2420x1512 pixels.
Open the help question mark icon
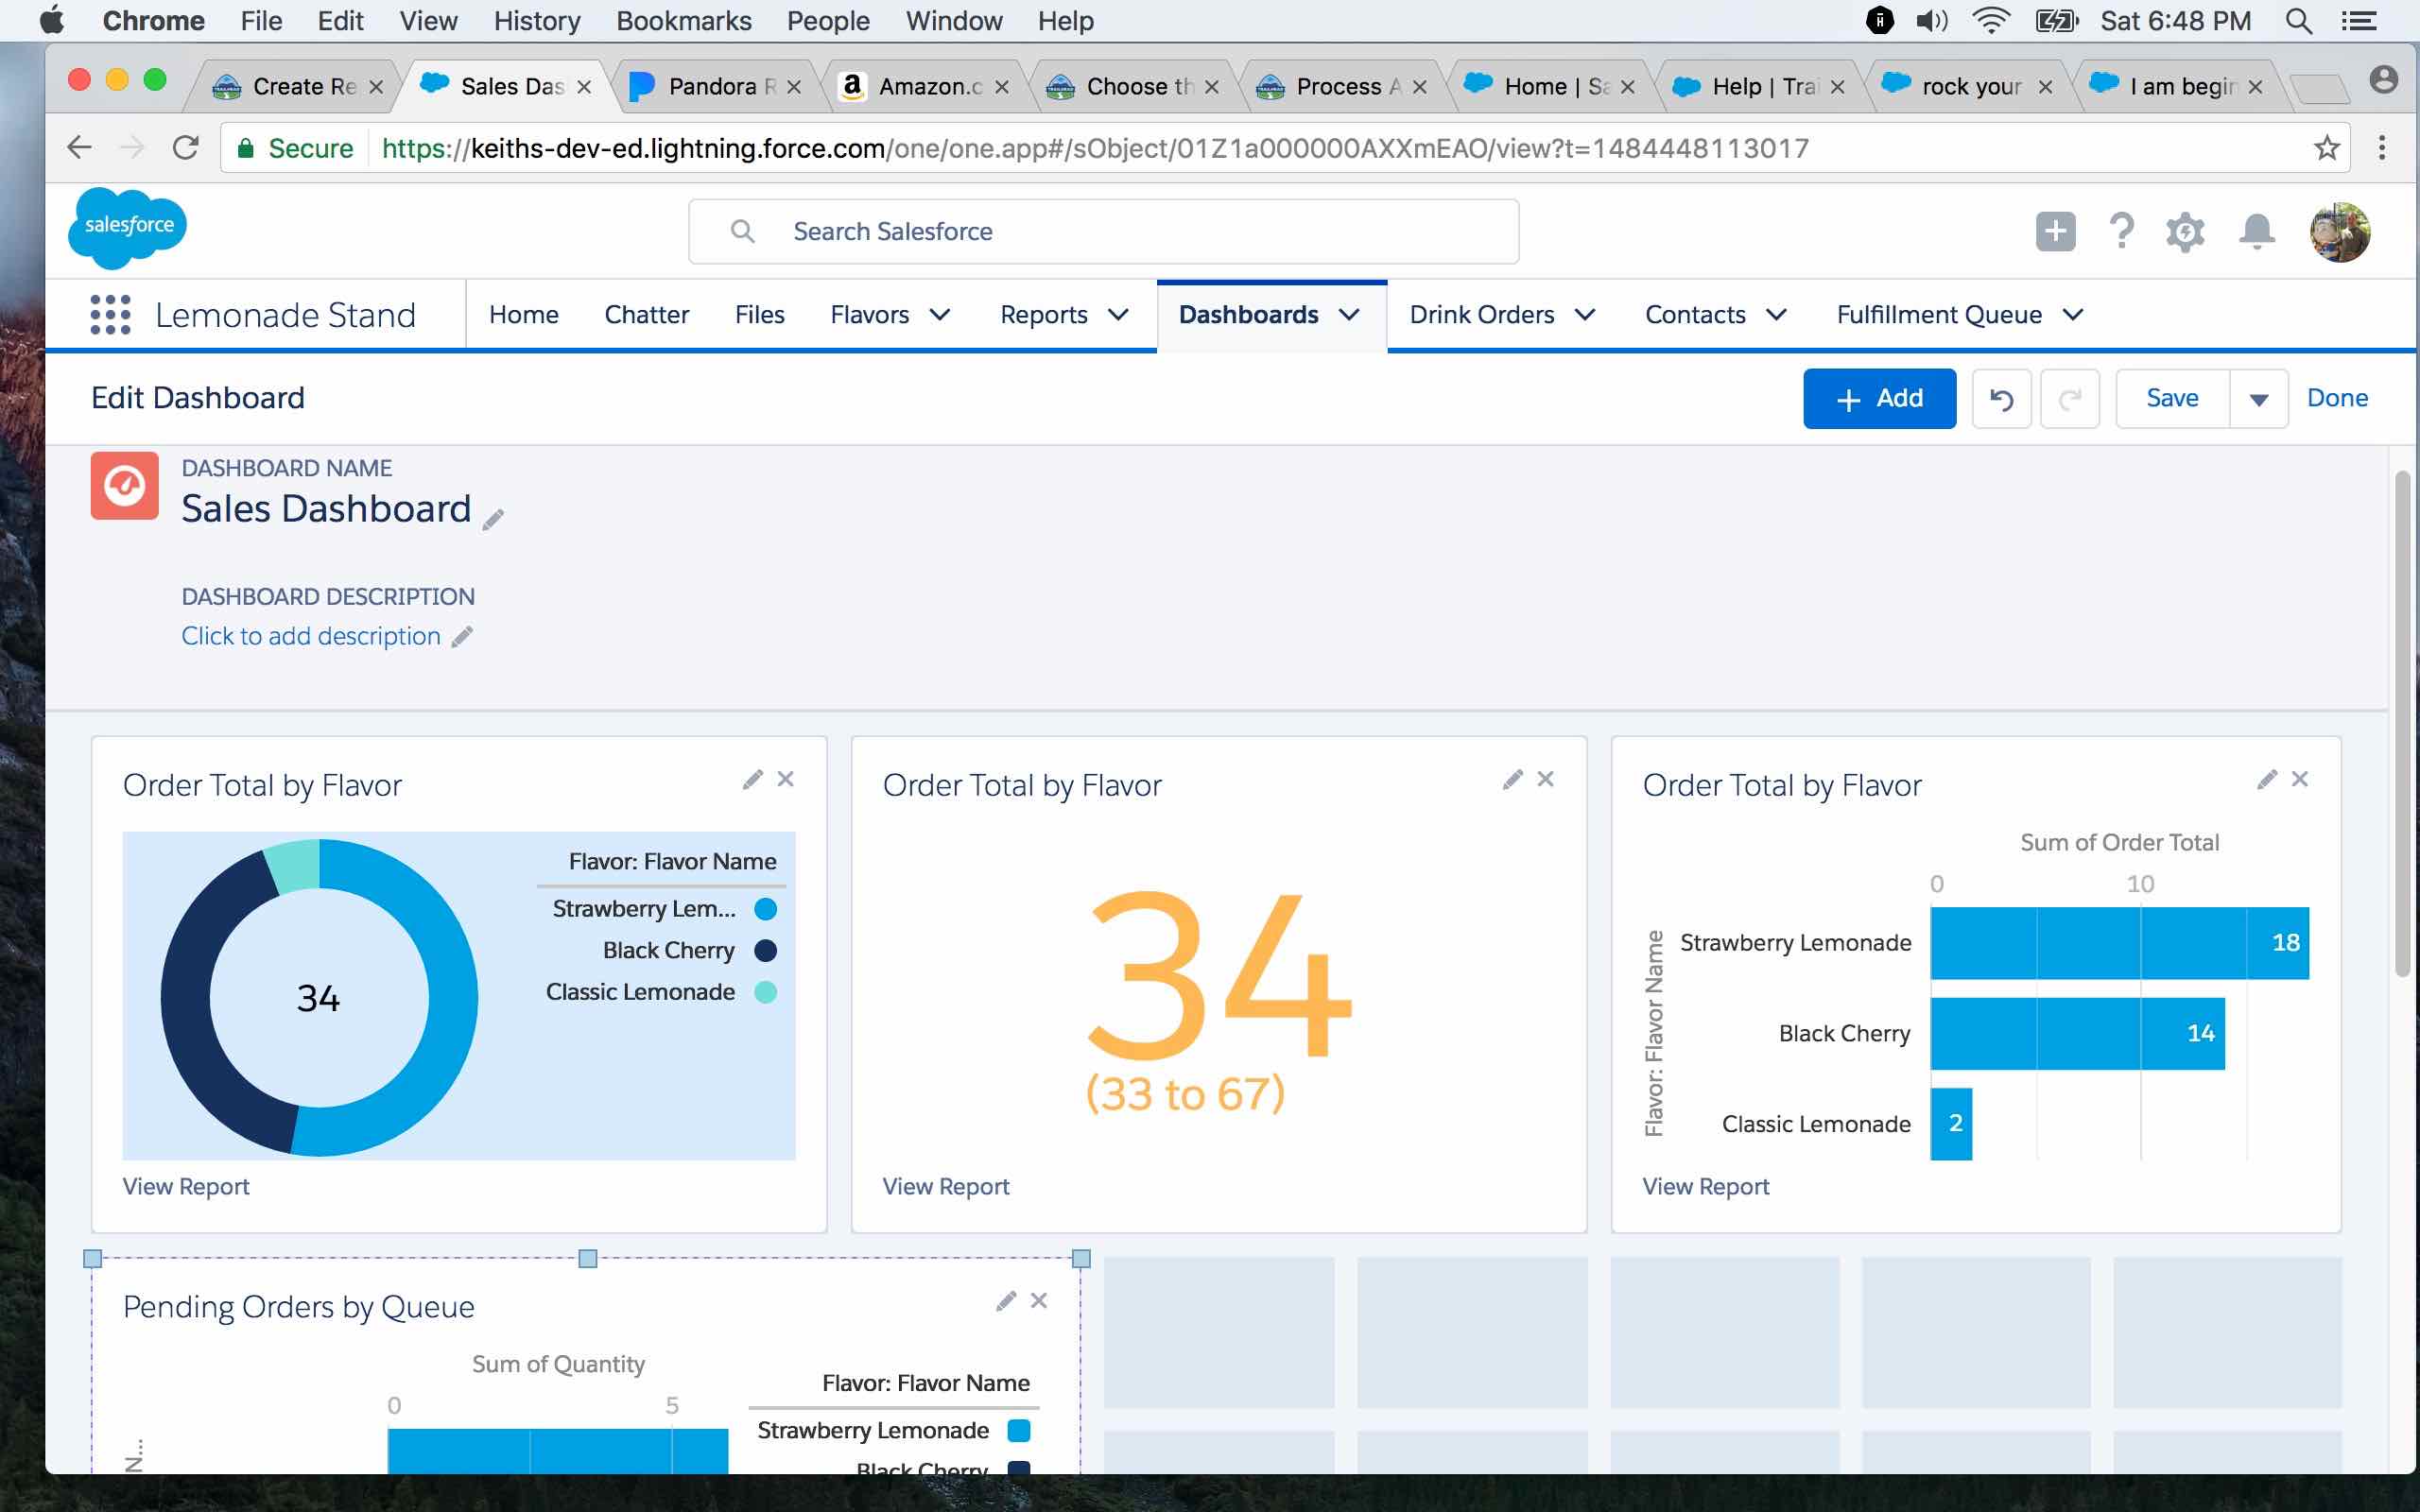coord(2121,232)
